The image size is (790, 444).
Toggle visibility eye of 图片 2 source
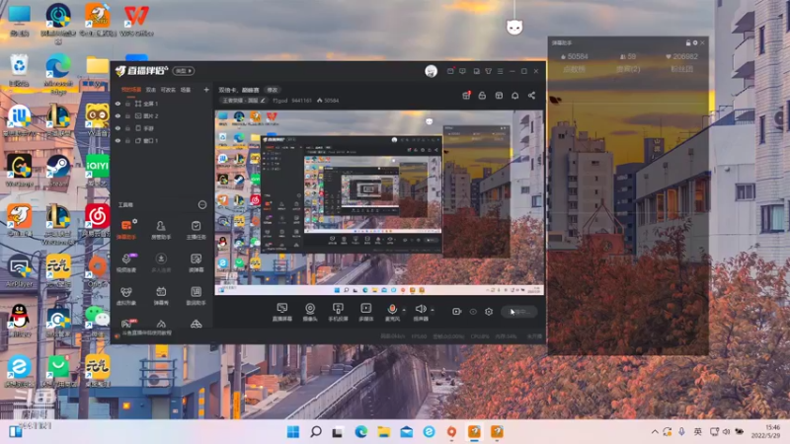coord(118,115)
